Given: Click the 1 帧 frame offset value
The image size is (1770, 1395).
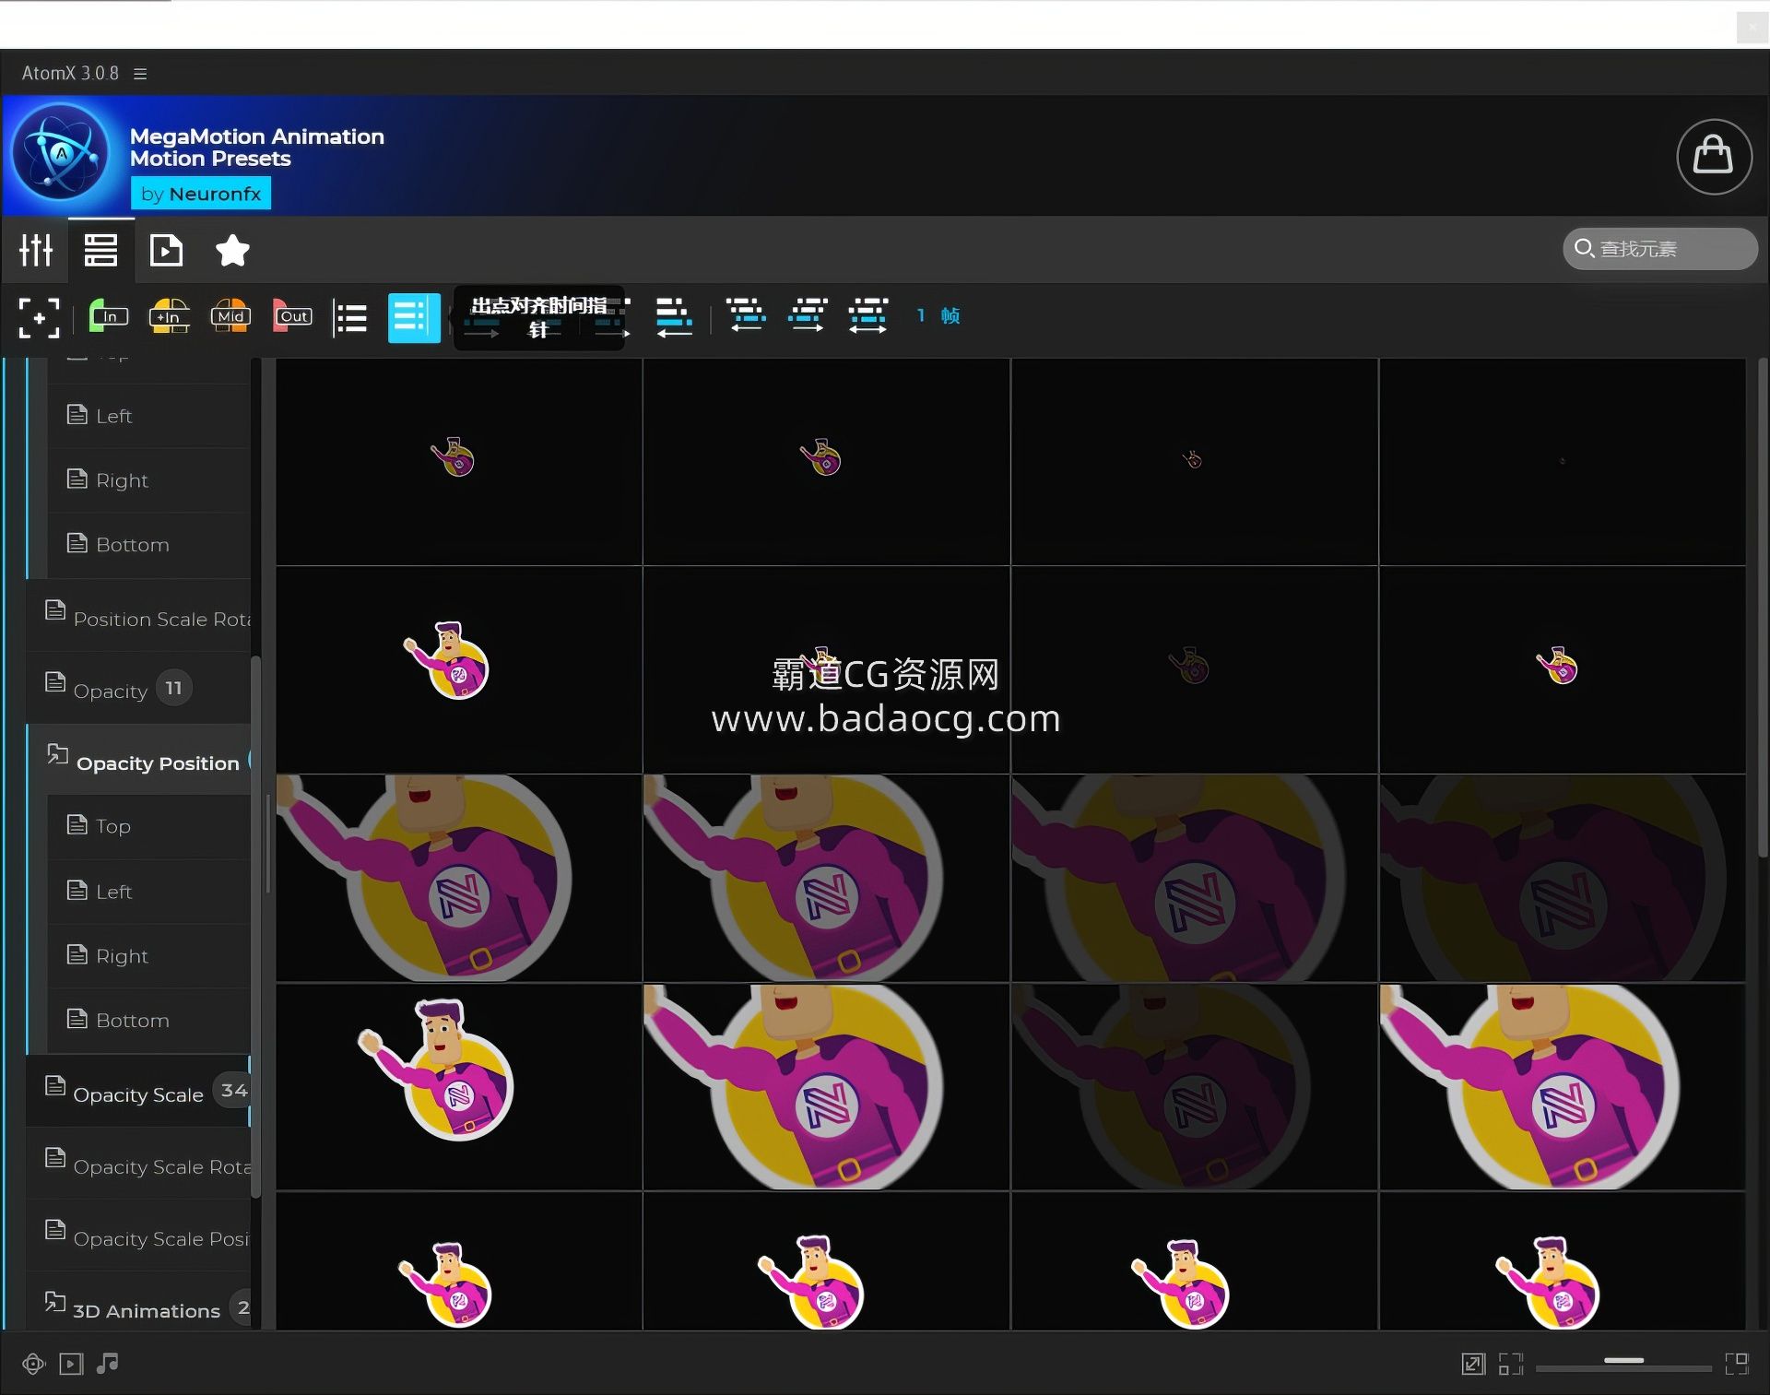Looking at the screenshot, I should [938, 315].
